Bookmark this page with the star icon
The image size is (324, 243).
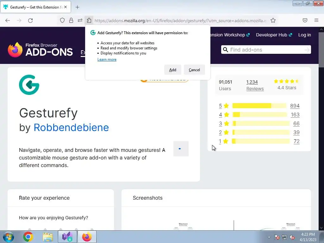[273, 20]
